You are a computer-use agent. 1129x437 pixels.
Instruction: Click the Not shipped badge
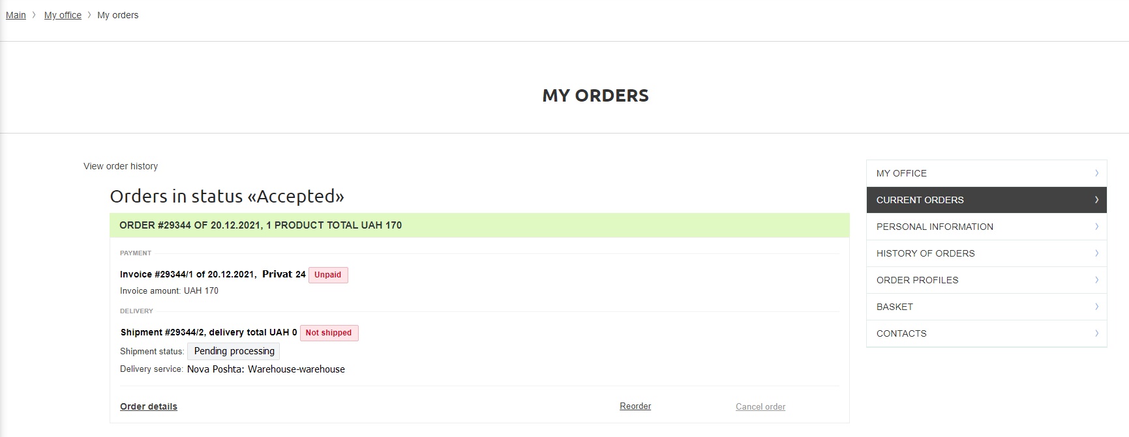coord(329,332)
